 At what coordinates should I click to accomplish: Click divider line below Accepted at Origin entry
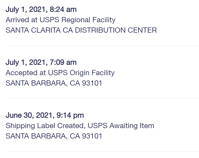tap(102, 98)
